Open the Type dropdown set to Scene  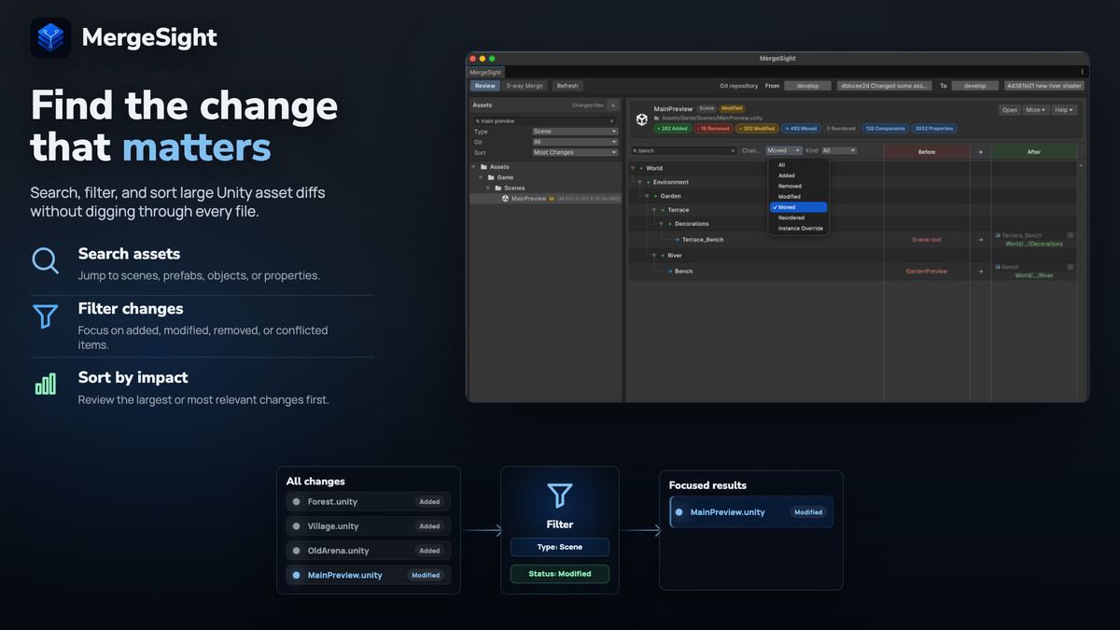tap(575, 132)
